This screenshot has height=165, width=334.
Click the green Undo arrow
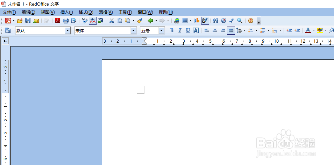click(x=150, y=21)
